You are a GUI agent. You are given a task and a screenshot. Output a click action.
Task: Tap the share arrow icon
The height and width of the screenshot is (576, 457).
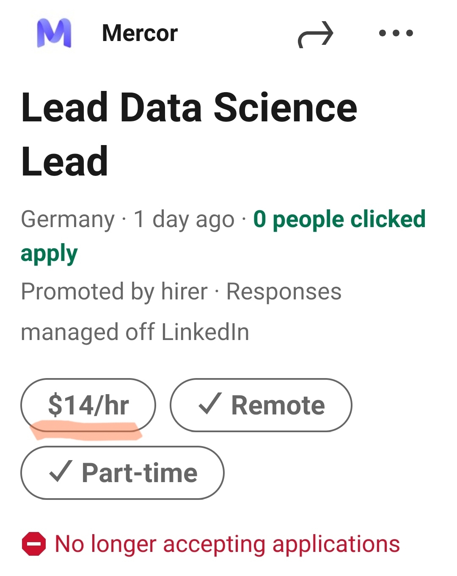click(x=316, y=34)
